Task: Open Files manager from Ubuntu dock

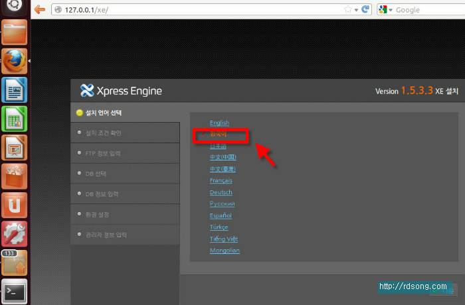Action: 14,32
